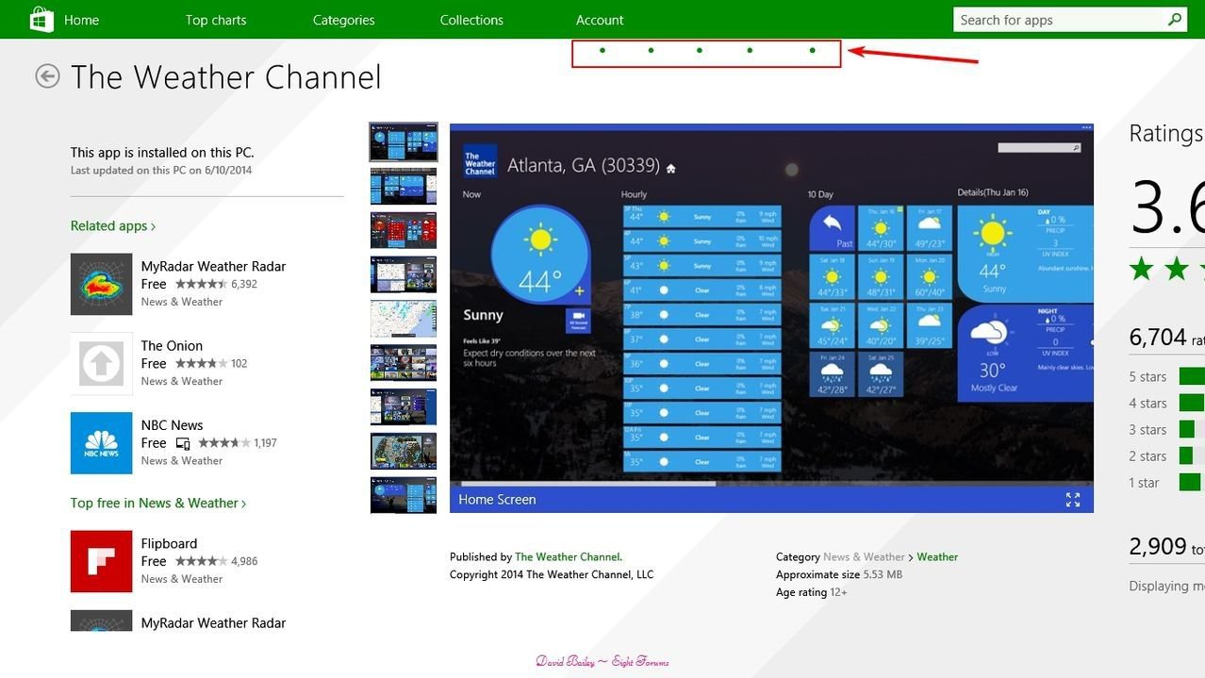Click the Age rating 12+ text

point(812,592)
